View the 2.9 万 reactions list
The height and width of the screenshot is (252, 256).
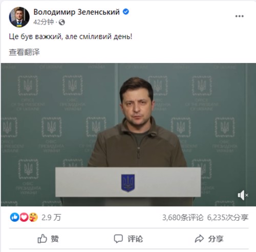(x=51, y=218)
